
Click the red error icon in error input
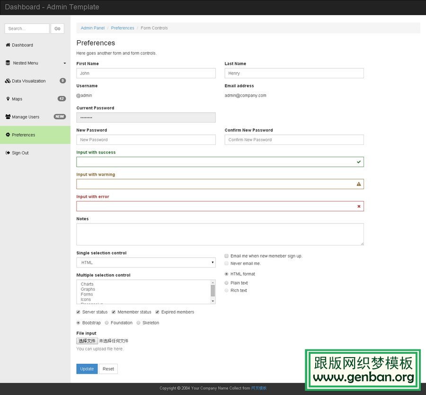(359, 206)
